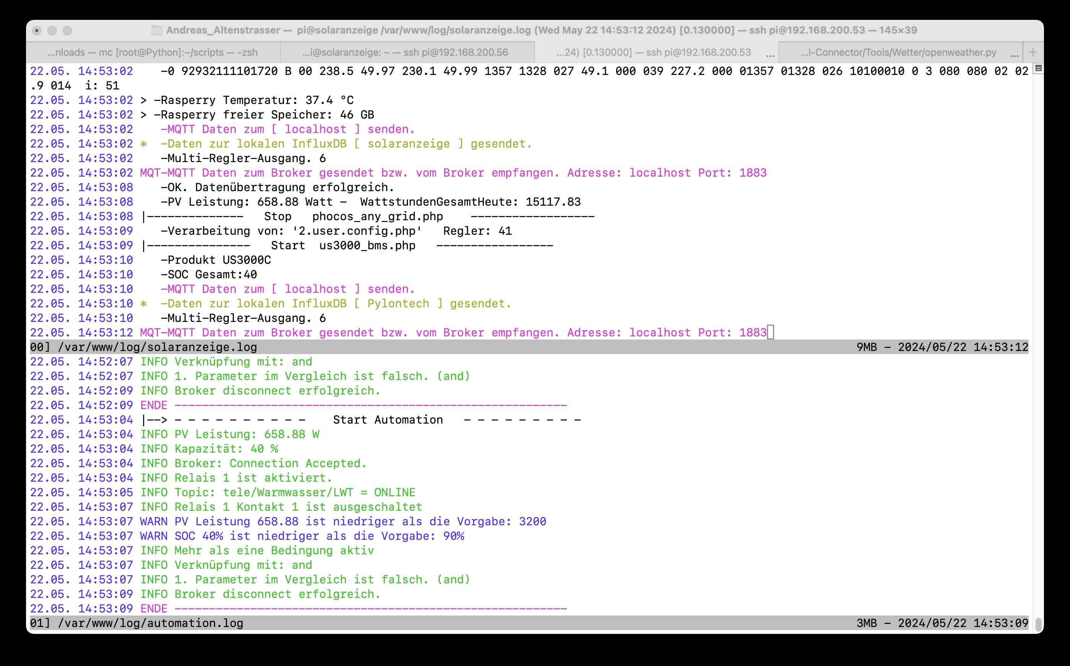Switch to the ssh pi@192.168.200.56 tab
The image size is (1070, 666).
(x=406, y=52)
